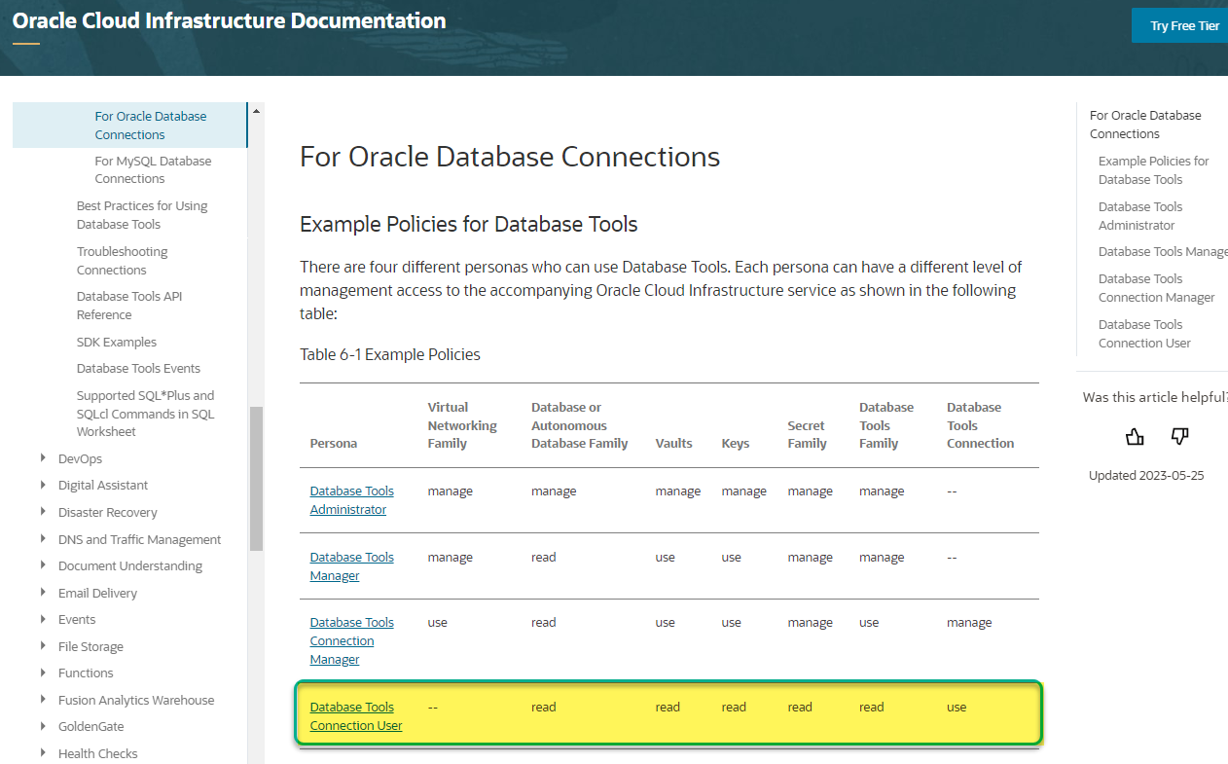Click the Try Free Tier button
The width and height of the screenshot is (1228, 764).
click(1180, 25)
